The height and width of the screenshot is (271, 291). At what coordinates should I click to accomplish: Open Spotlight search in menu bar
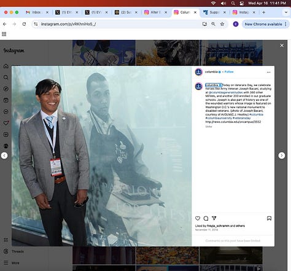click(x=233, y=3)
